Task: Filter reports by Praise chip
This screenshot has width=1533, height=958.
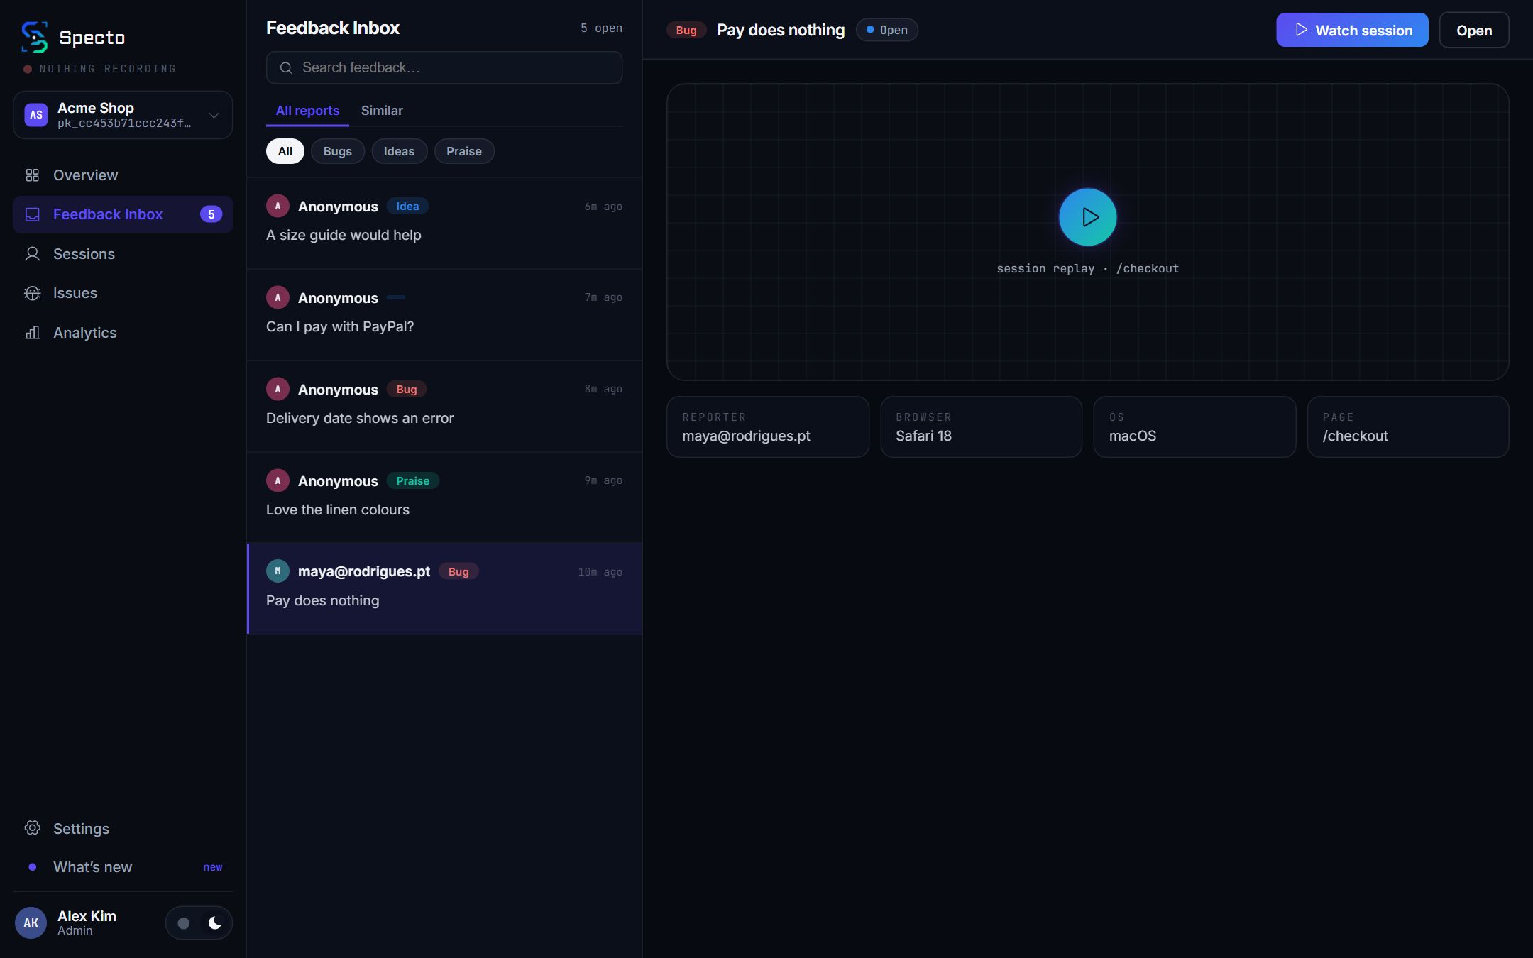Action: click(464, 151)
